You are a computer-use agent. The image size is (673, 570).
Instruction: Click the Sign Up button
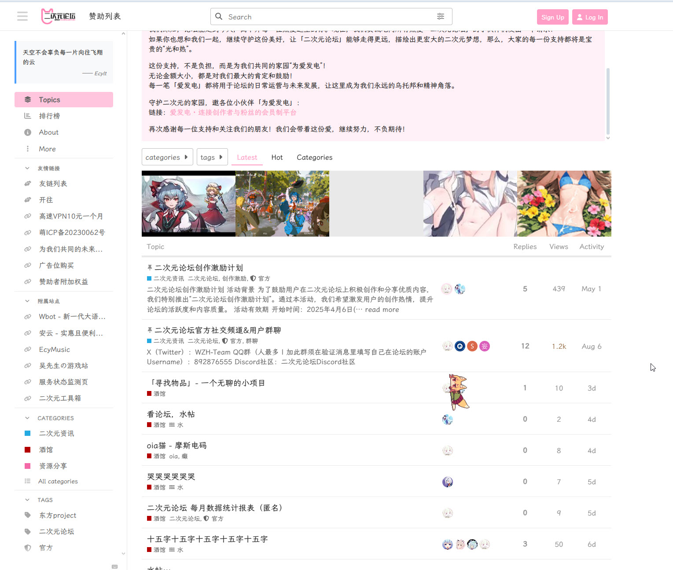coord(553,17)
